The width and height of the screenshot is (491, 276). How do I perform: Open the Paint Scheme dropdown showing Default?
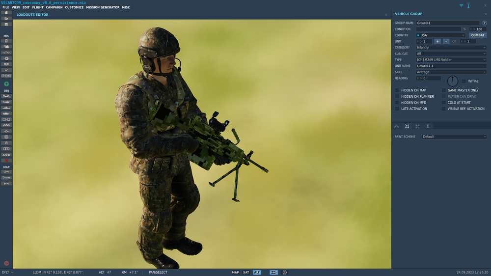click(x=454, y=137)
